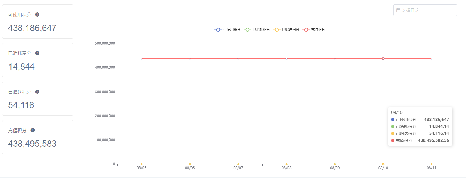Toggle 充值积分 series in chart legend
Screen dimensions: 467x181
click(314, 30)
